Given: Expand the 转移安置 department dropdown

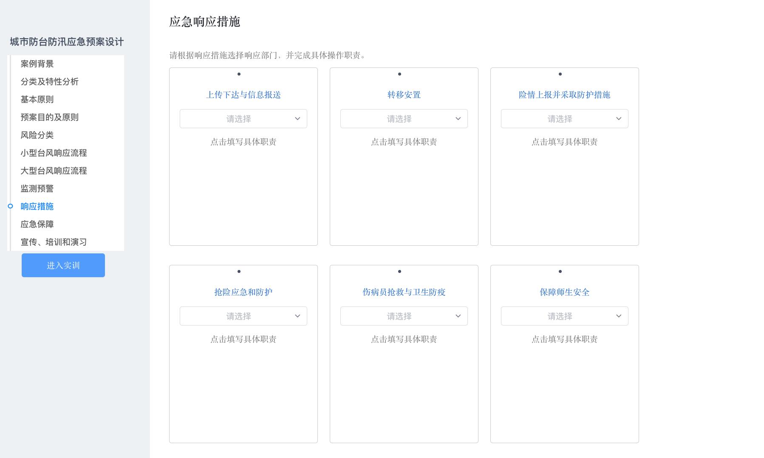Looking at the screenshot, I should click(x=404, y=119).
